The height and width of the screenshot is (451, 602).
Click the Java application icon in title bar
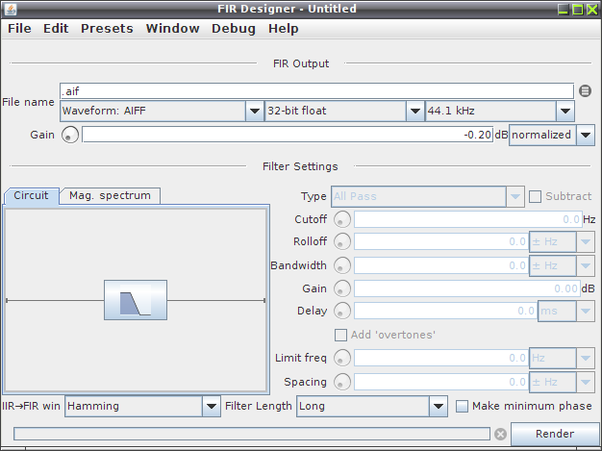click(11, 9)
